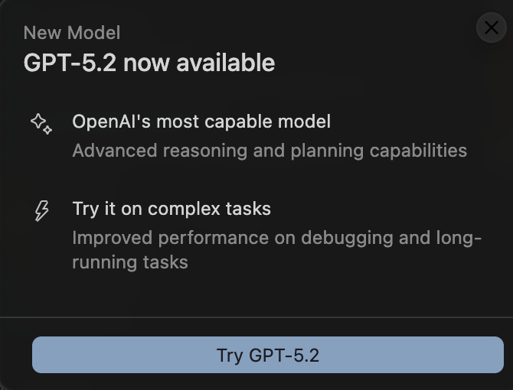Screen dimensions: 513x390
Task: Click the "running tasks" continuation line
Action: point(129,262)
